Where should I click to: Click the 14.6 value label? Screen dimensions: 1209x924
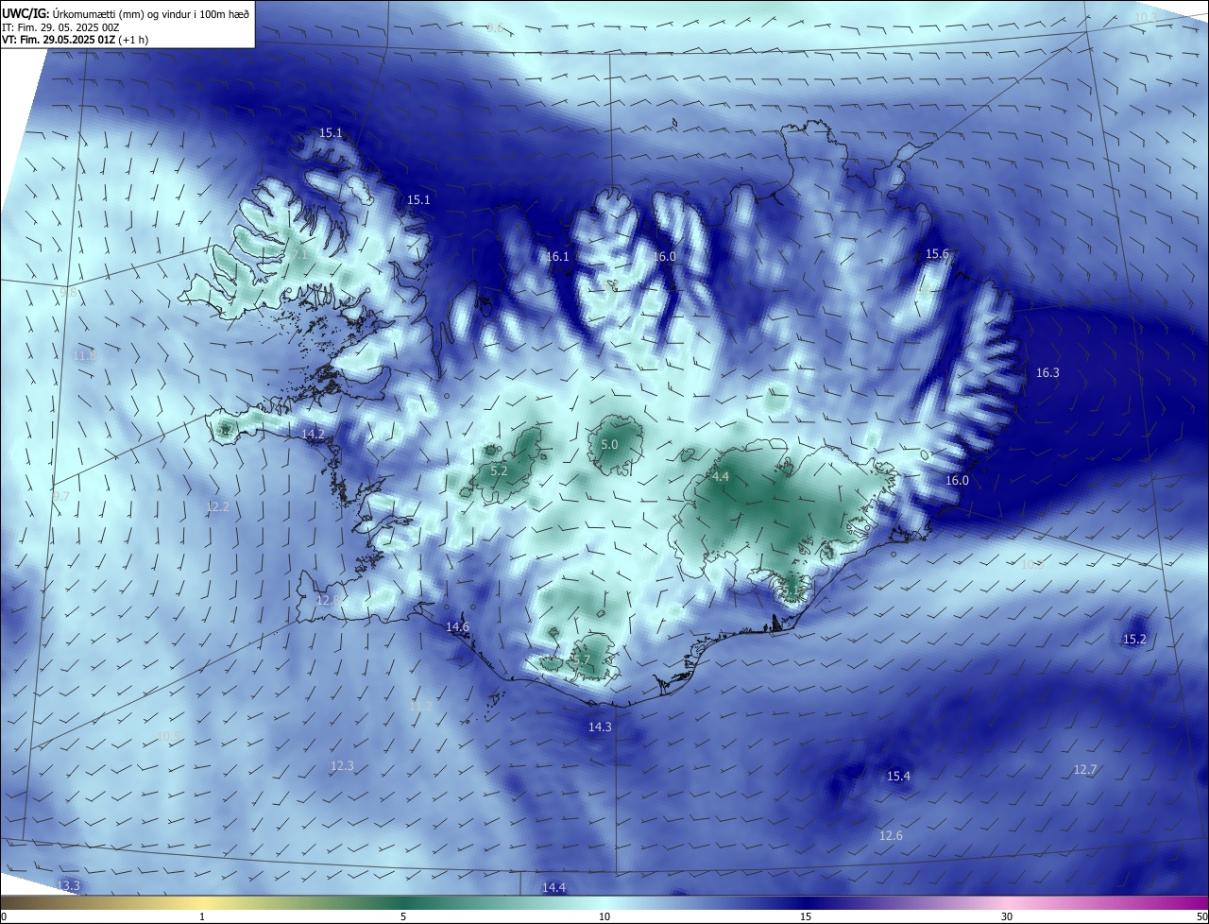coord(457,627)
